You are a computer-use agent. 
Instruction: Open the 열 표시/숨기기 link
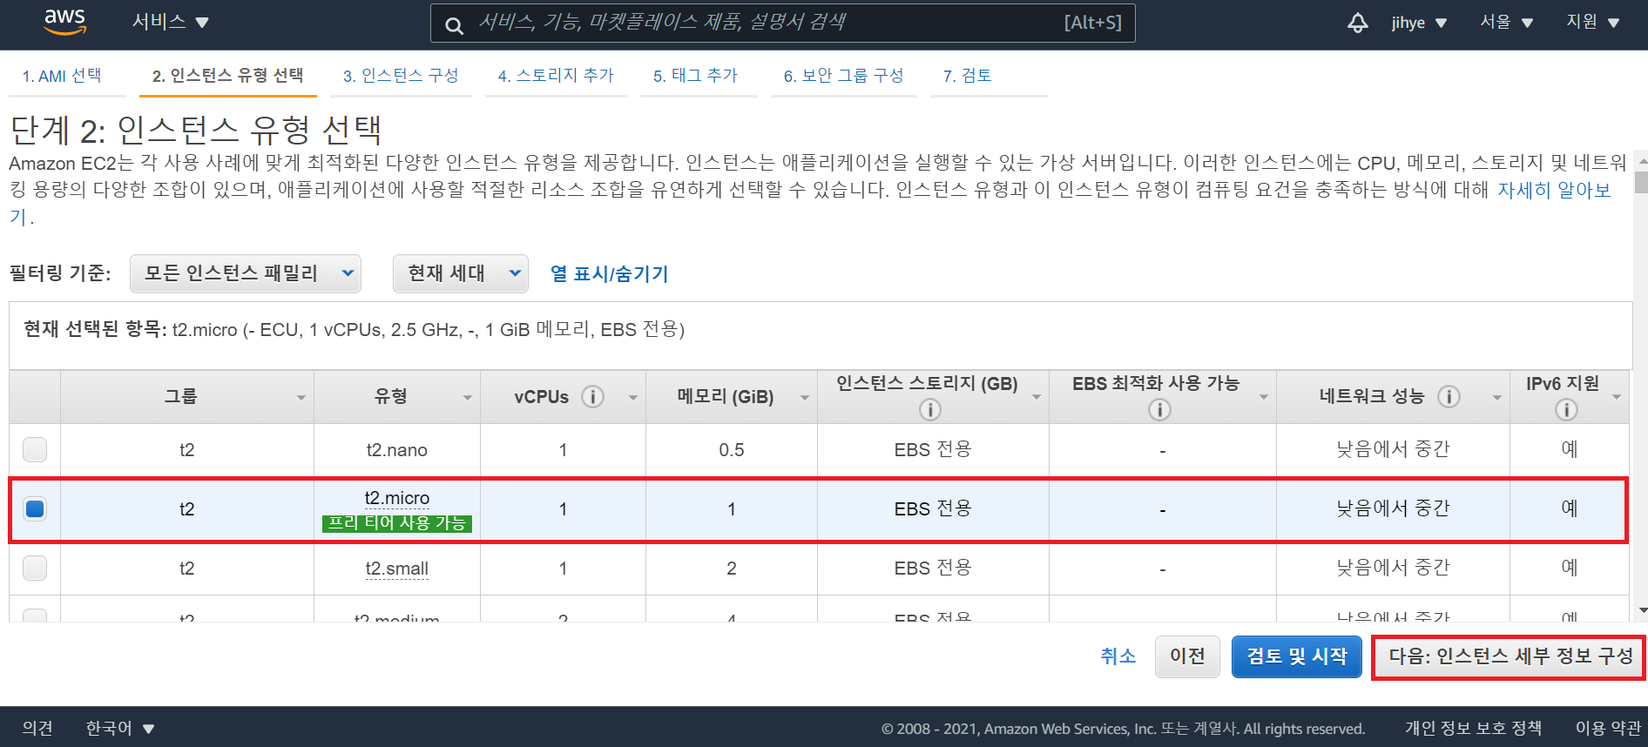609,273
